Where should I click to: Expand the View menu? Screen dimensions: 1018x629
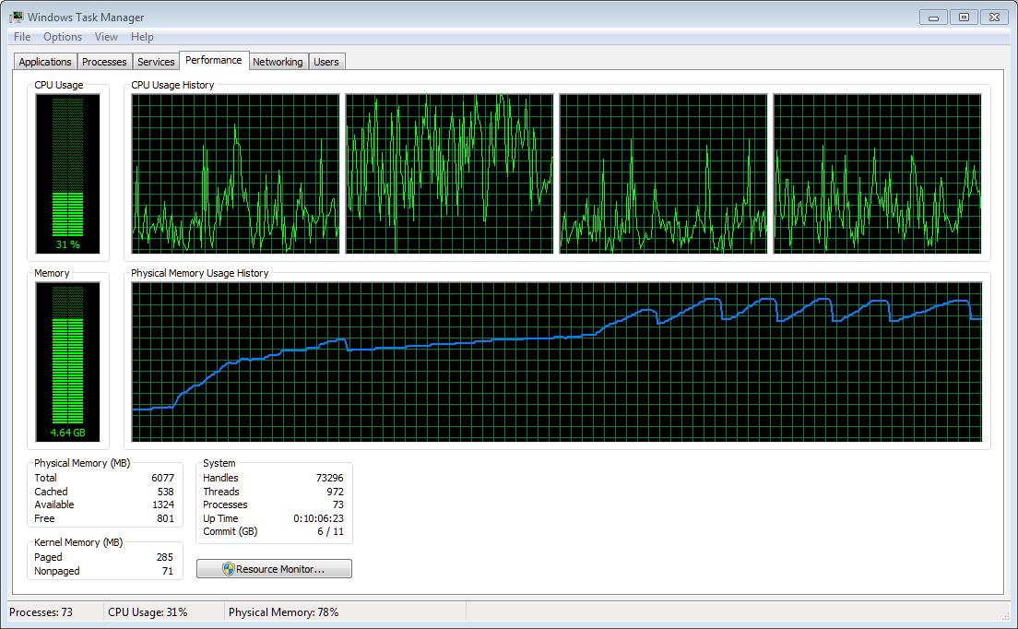click(106, 37)
